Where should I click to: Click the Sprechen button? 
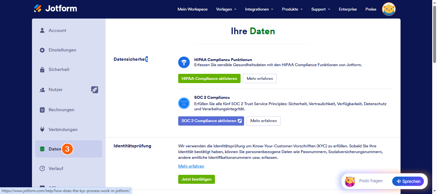pos(408,181)
